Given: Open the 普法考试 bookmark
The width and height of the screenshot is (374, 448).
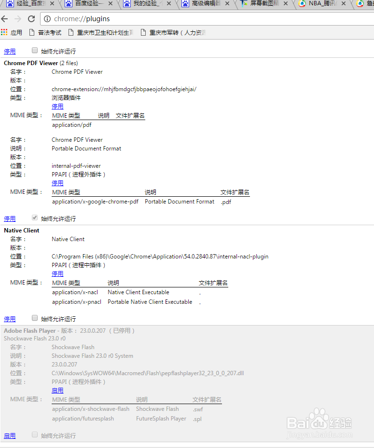Looking at the screenshot, I should 45,33.
